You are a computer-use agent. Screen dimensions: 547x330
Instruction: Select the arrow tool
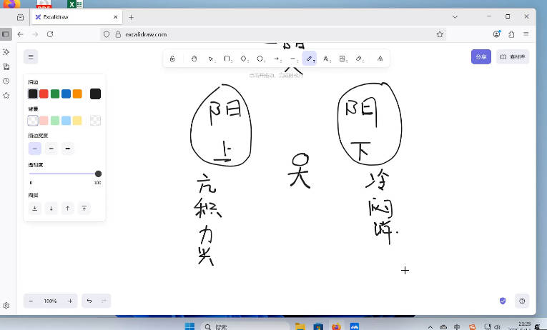point(277,59)
